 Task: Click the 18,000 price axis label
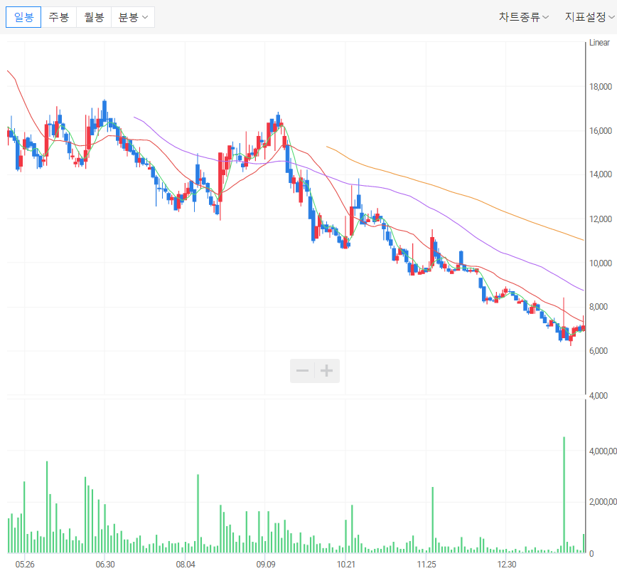click(601, 87)
